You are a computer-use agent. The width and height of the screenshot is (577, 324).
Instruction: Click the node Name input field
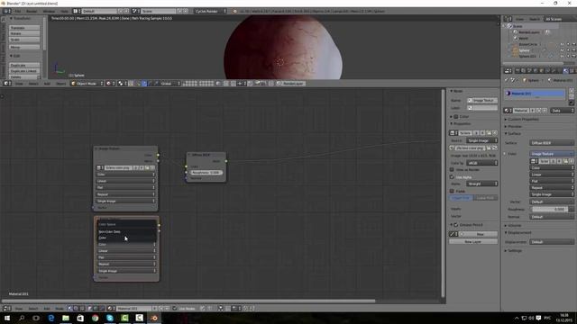[x=482, y=100]
